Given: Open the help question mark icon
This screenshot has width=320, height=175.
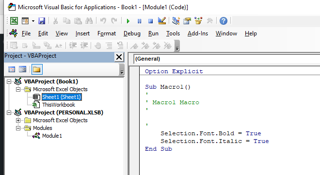Looking at the screenshot, I should [224, 21].
